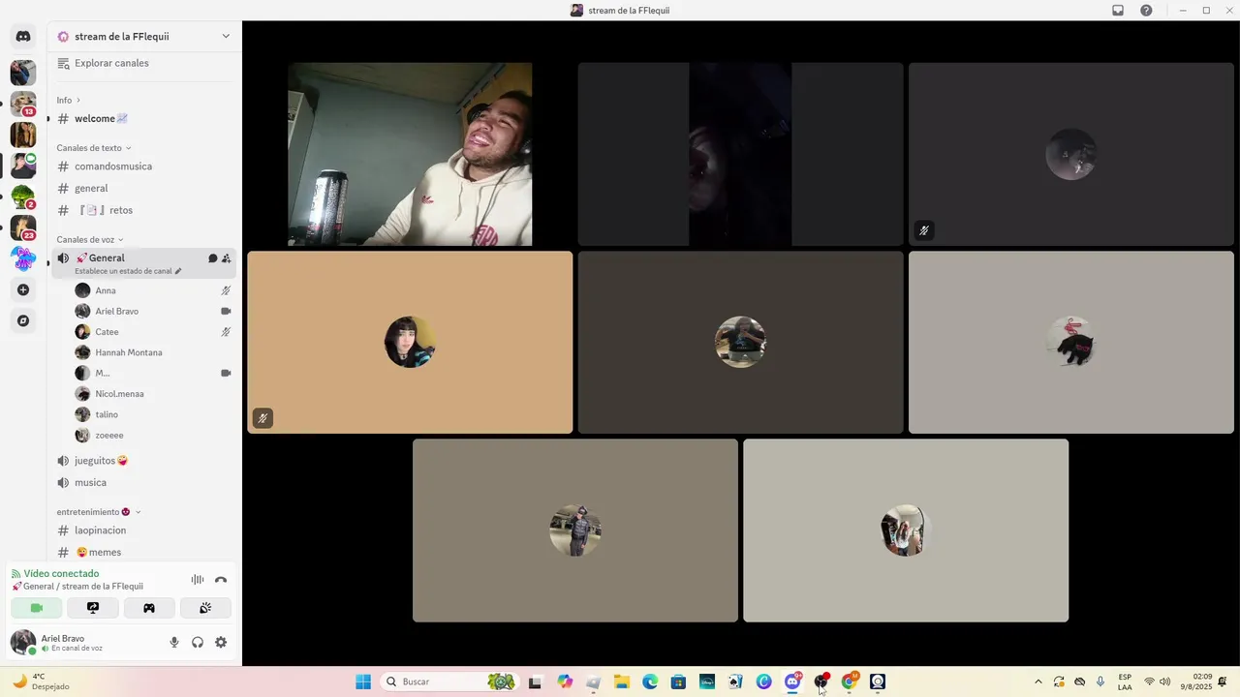
Task: Open File Explorer from the taskbar
Action: 622,682
